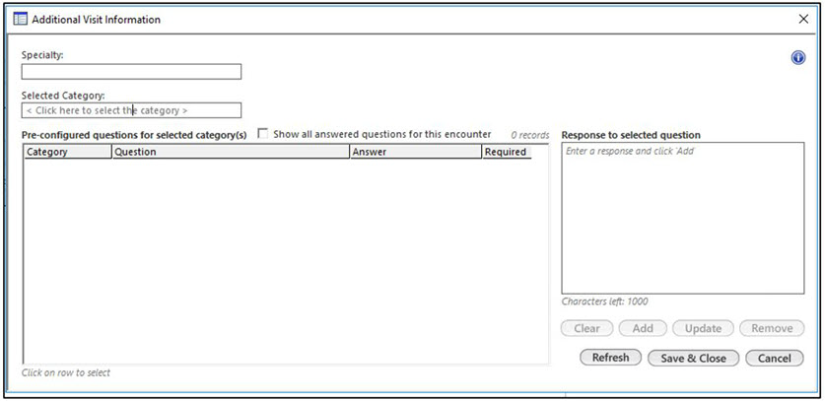This screenshot has height=401, width=825.
Task: Refresh the question list
Action: [x=610, y=358]
